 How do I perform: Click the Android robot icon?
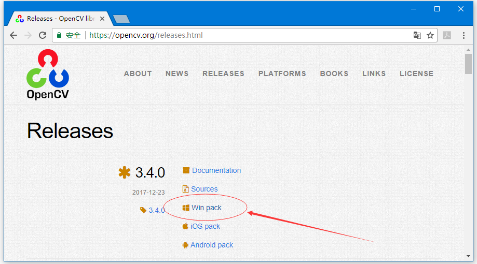pos(185,245)
